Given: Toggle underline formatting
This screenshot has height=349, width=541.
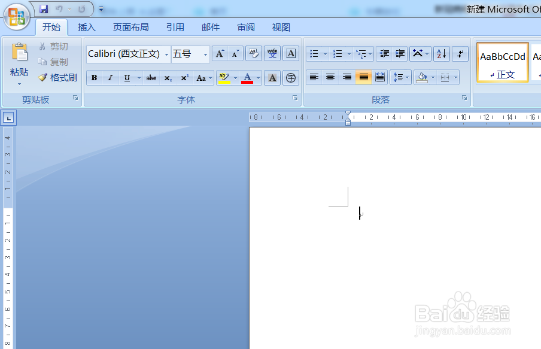Looking at the screenshot, I should pos(127,78).
